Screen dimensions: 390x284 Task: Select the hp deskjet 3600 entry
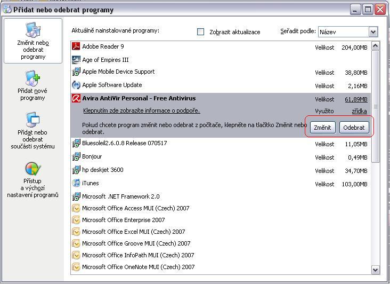tap(103, 170)
